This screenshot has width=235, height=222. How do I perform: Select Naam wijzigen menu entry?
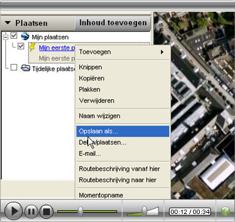pos(123,116)
